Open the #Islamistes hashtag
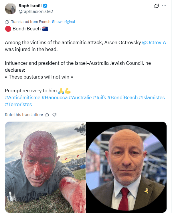 click(x=152, y=97)
